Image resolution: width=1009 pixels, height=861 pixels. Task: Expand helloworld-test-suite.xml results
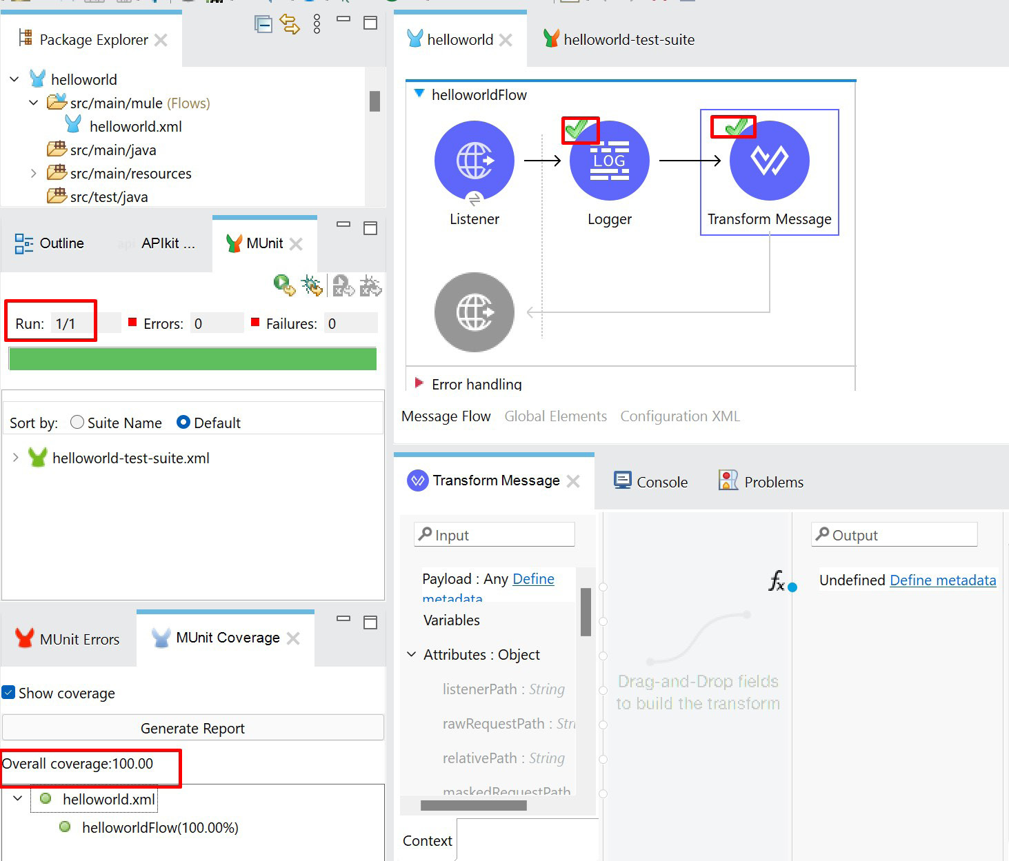(15, 457)
